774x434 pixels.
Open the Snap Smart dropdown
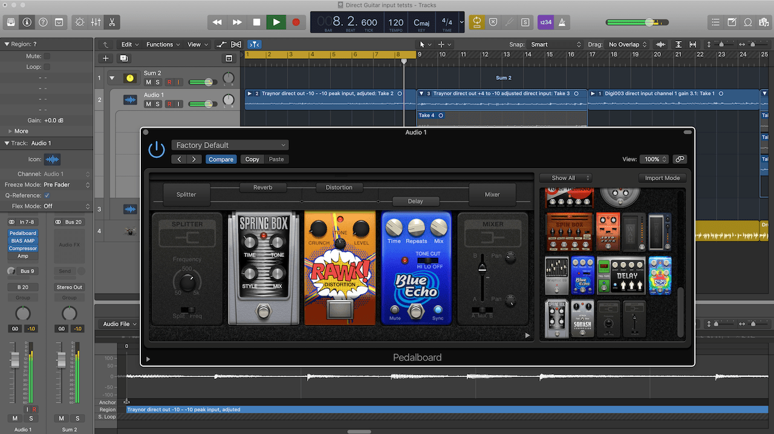pos(554,44)
